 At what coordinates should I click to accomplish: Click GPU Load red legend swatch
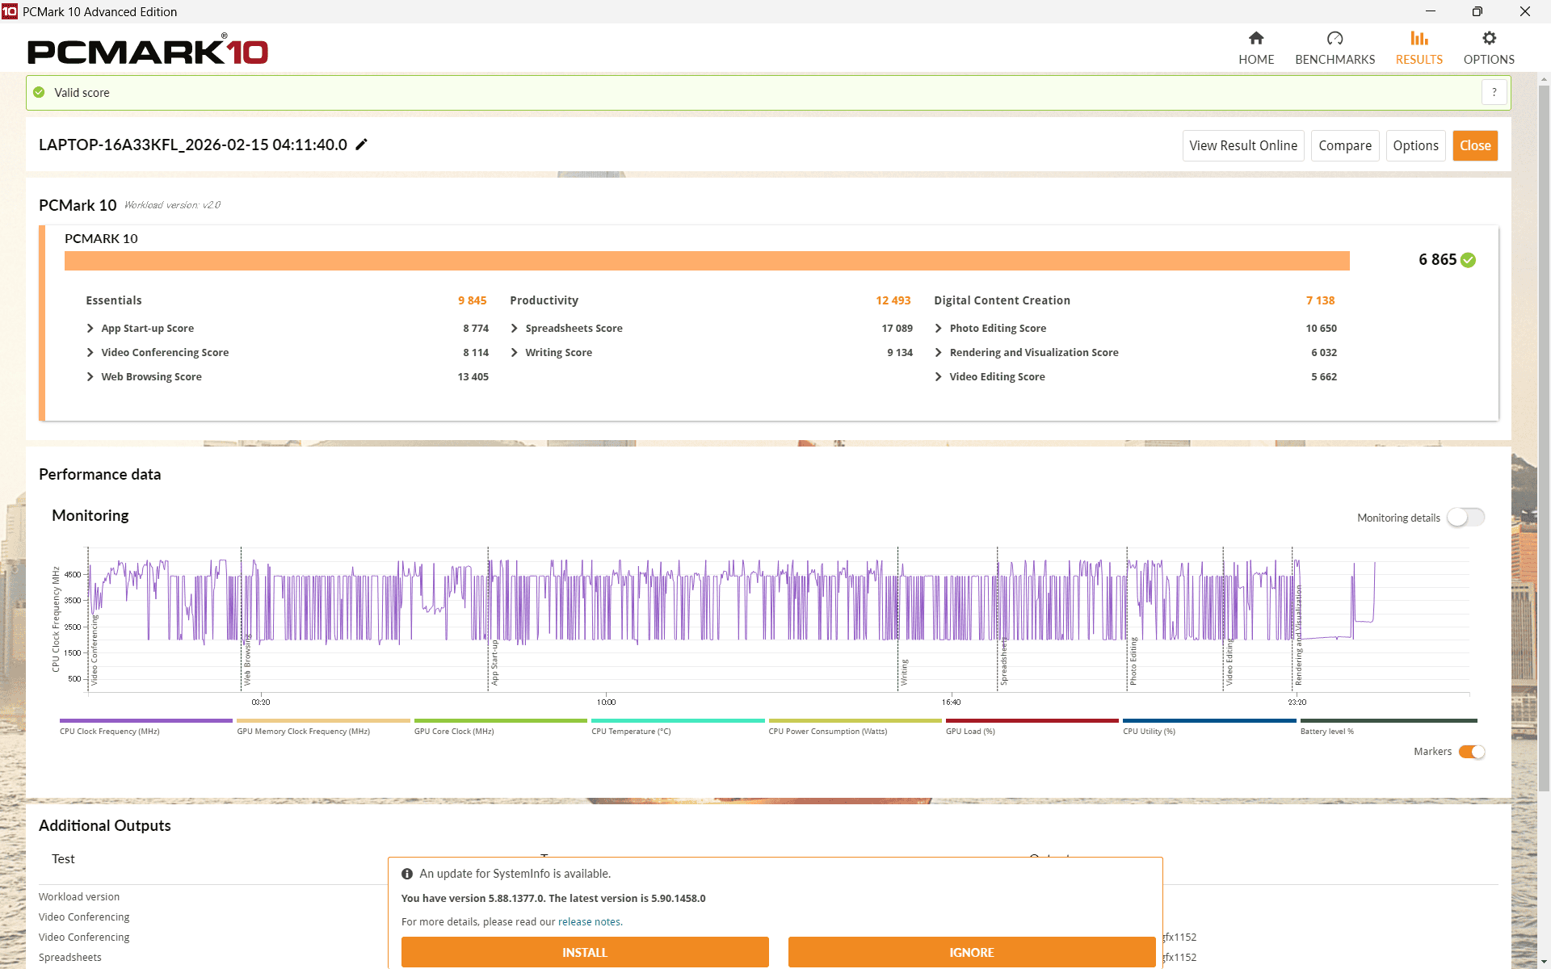(1032, 721)
